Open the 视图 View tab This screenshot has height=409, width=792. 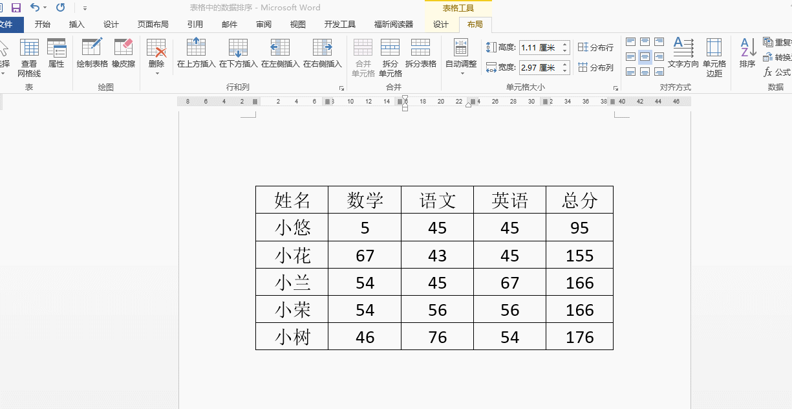coord(298,25)
